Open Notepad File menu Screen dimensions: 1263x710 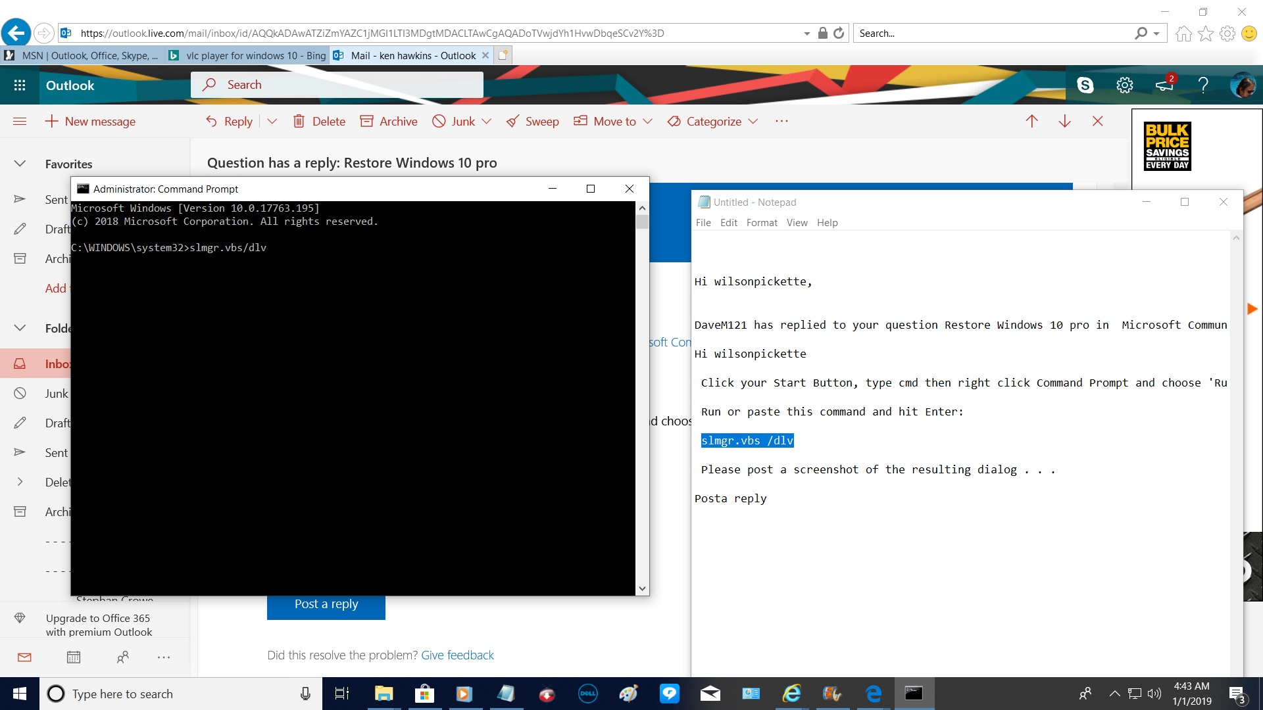(x=703, y=222)
